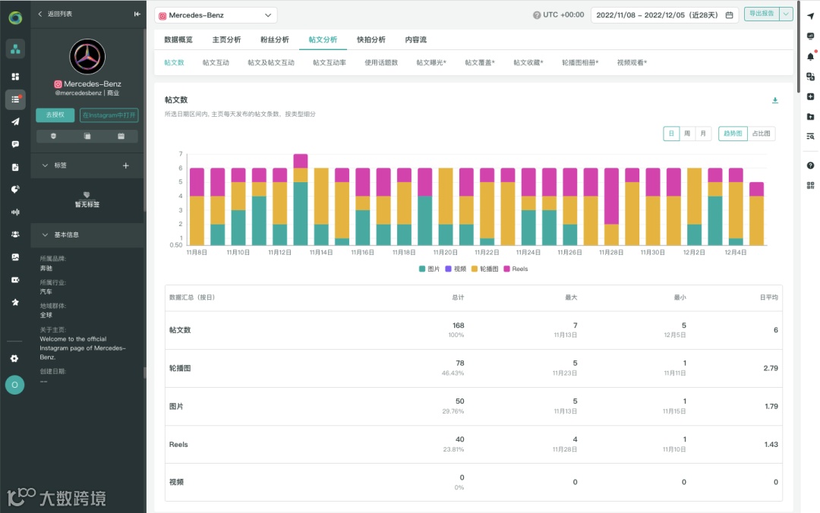Open the 快拍分析 tab
Viewport: 820px width, 513px height.
371,39
